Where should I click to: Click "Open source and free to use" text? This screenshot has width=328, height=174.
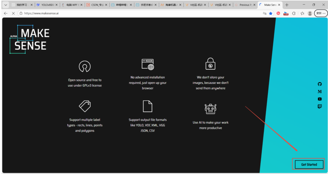(85, 83)
